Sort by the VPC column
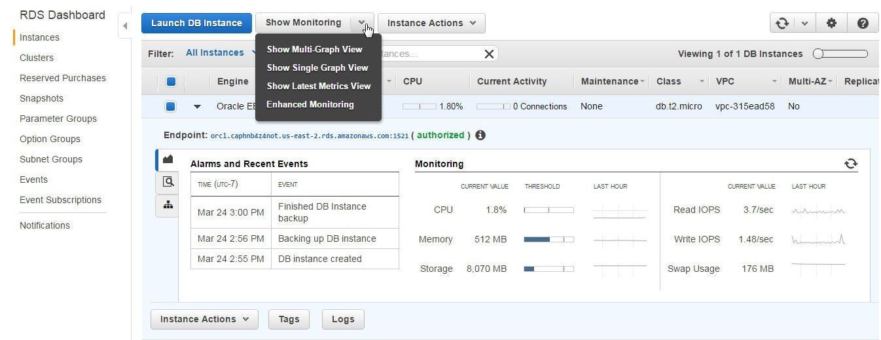Image resolution: width=881 pixels, height=340 pixels. (746, 81)
